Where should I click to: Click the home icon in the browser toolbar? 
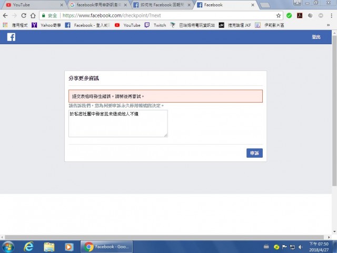pos(33,16)
